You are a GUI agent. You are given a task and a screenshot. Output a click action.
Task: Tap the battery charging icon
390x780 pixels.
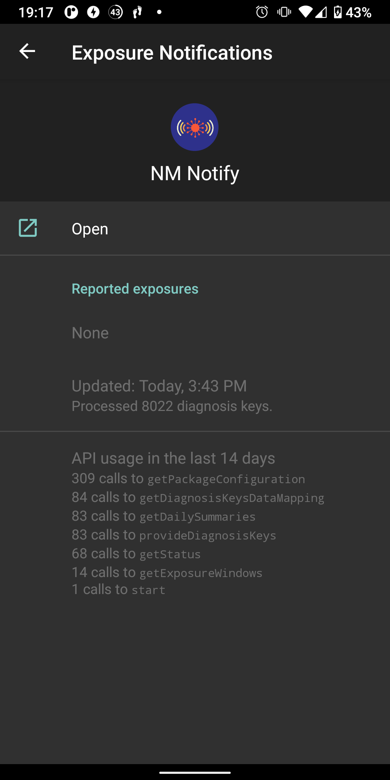click(338, 12)
